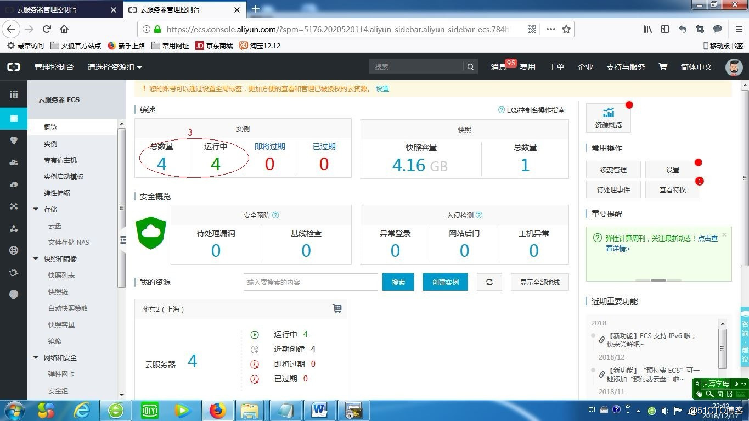Reload the page in Firefox
This screenshot has height=421, width=749.
pos(47,29)
